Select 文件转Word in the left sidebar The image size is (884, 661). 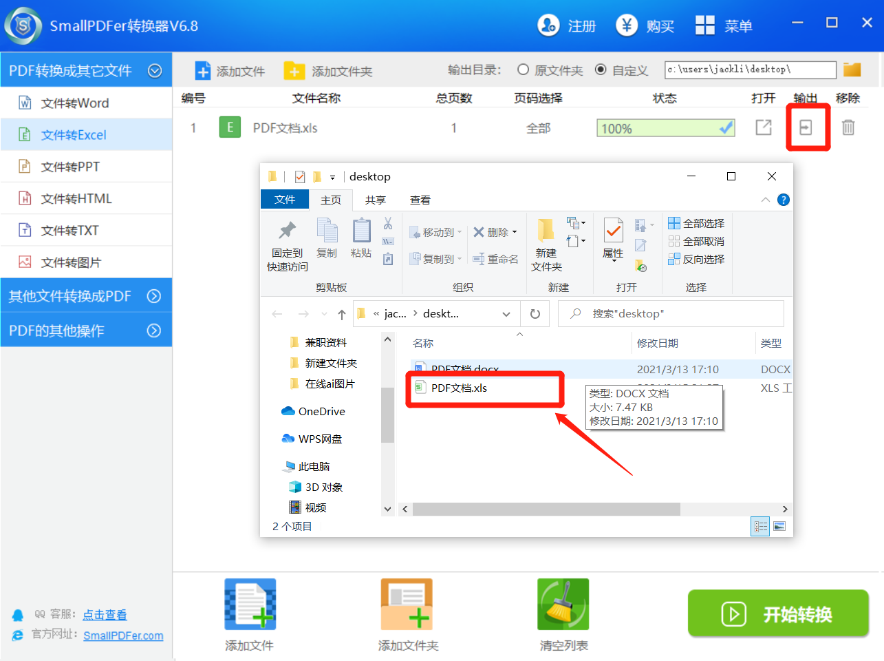[74, 103]
